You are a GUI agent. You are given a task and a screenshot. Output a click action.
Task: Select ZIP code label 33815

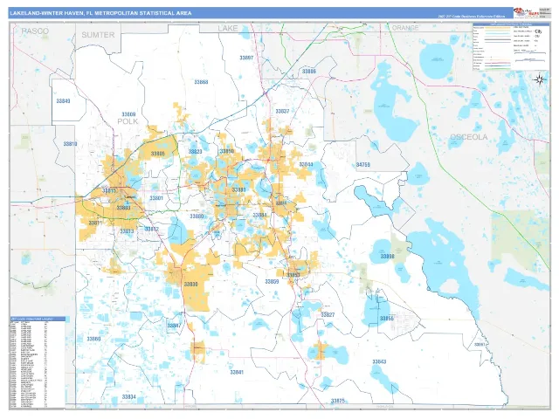109,190
